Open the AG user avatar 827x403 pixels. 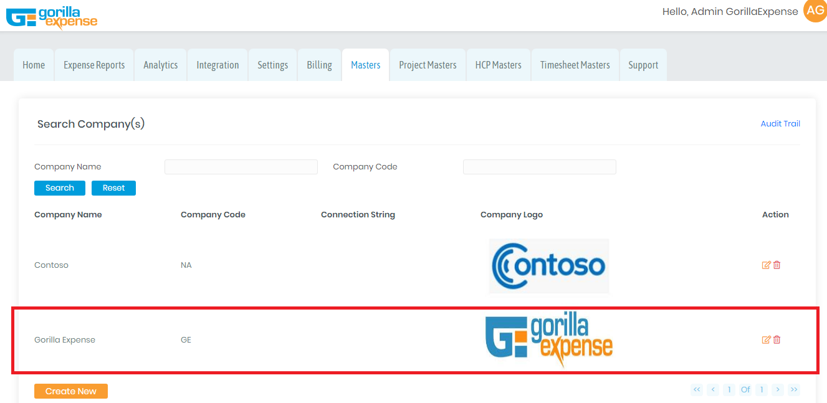pos(815,11)
